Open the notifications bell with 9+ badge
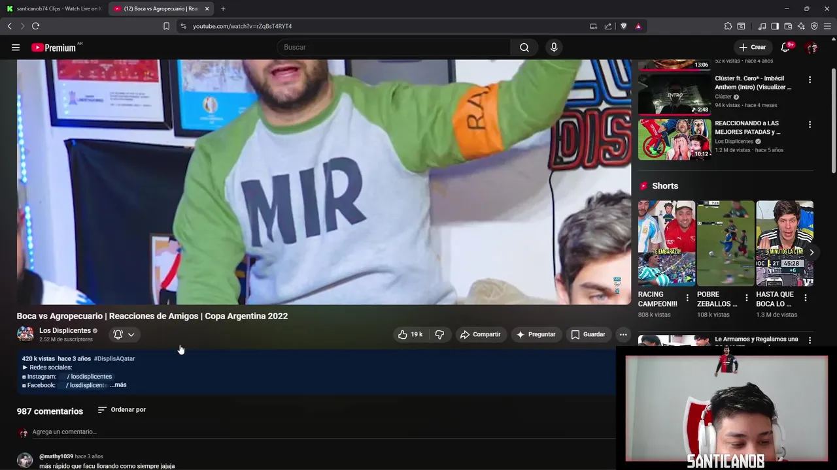This screenshot has height=470, width=837. pyautogui.click(x=785, y=47)
